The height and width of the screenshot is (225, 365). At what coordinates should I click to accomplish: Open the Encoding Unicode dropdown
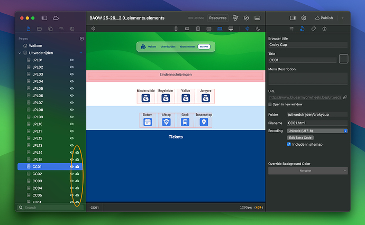pos(317,131)
